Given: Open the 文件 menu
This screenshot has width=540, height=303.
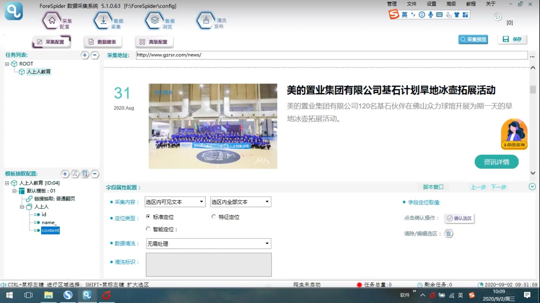Looking at the screenshot, I should [411, 4].
